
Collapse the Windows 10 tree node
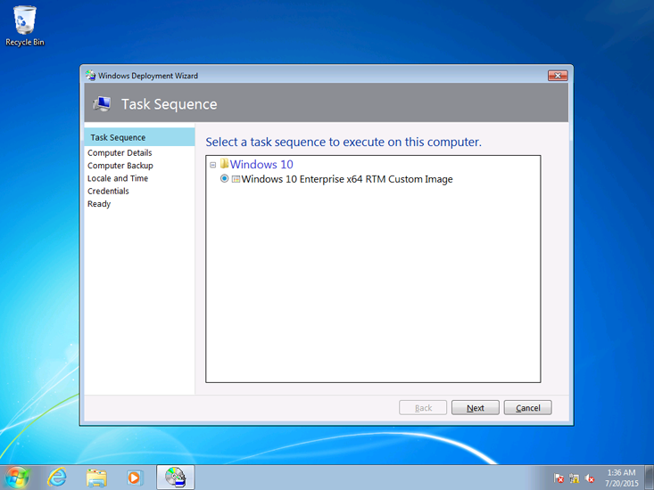[x=213, y=165]
